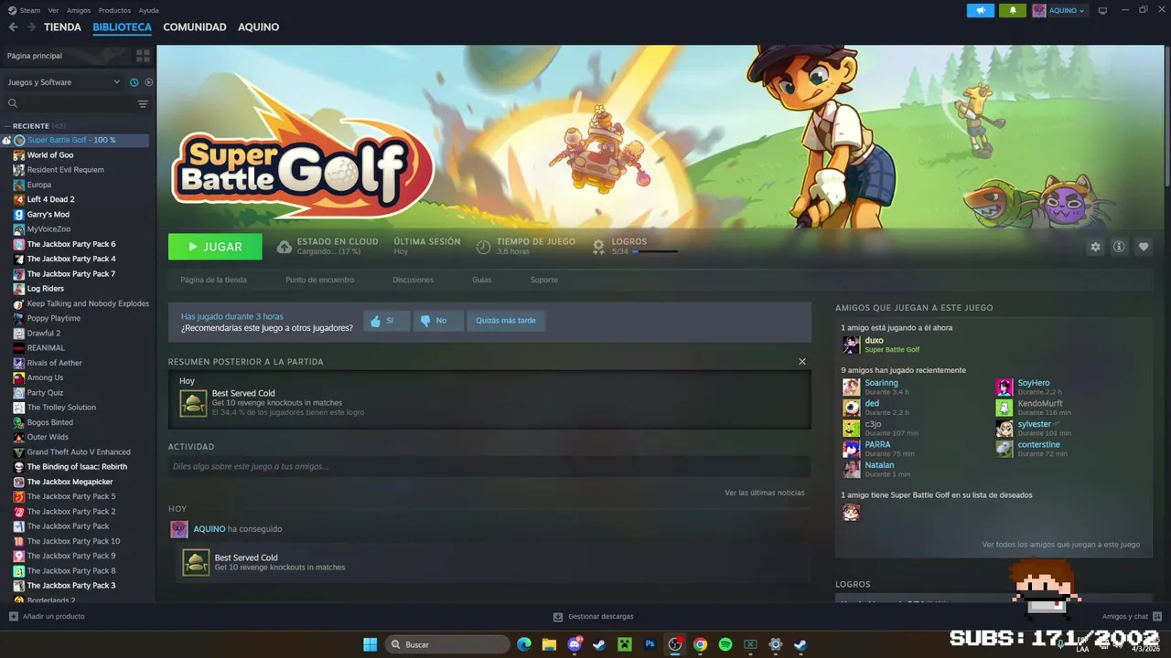1171x658 pixels.
Task: Open the Steam menu
Action: point(30,10)
